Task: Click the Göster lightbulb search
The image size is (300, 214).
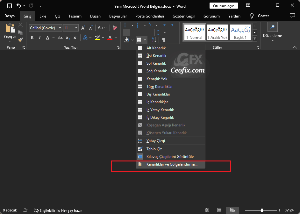Action: [260, 16]
